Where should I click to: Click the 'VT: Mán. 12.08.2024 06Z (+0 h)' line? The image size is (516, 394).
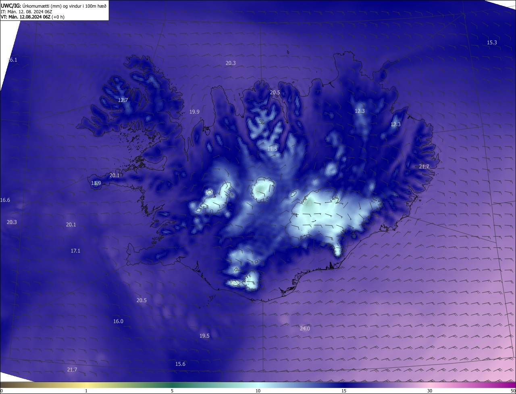(33, 17)
